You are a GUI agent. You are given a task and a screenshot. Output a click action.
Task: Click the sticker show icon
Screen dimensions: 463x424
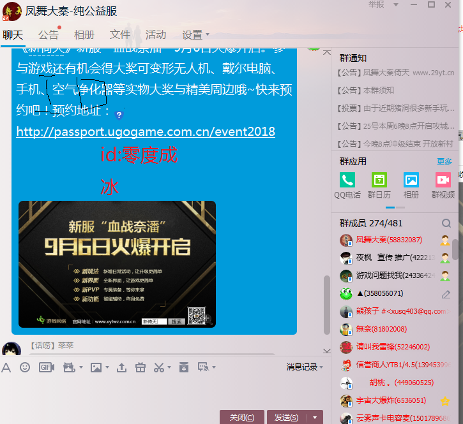point(69,367)
